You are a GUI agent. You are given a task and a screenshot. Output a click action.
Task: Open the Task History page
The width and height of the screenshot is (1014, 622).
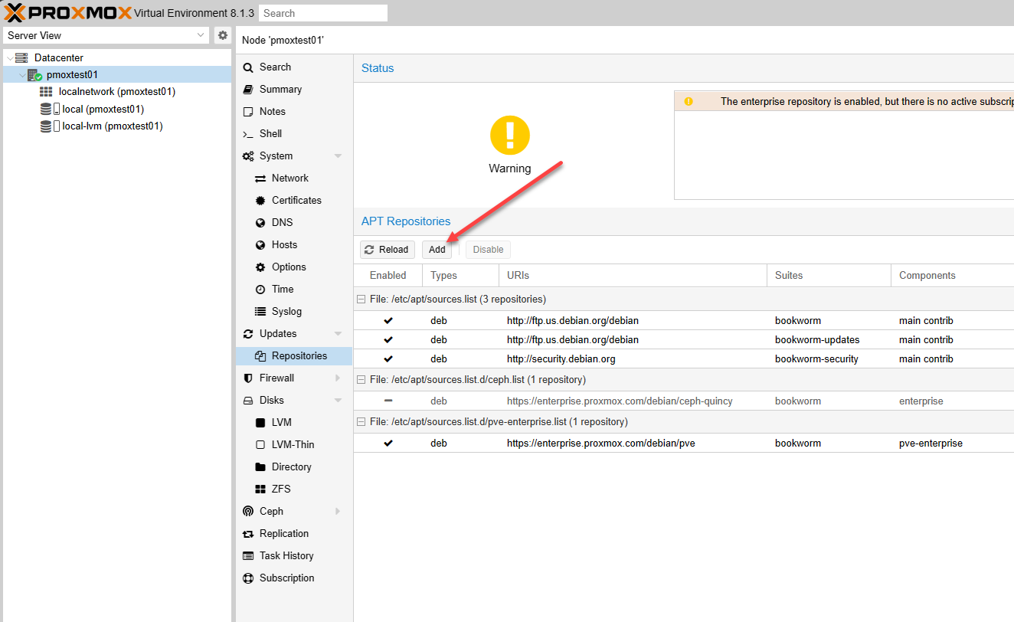coord(286,556)
